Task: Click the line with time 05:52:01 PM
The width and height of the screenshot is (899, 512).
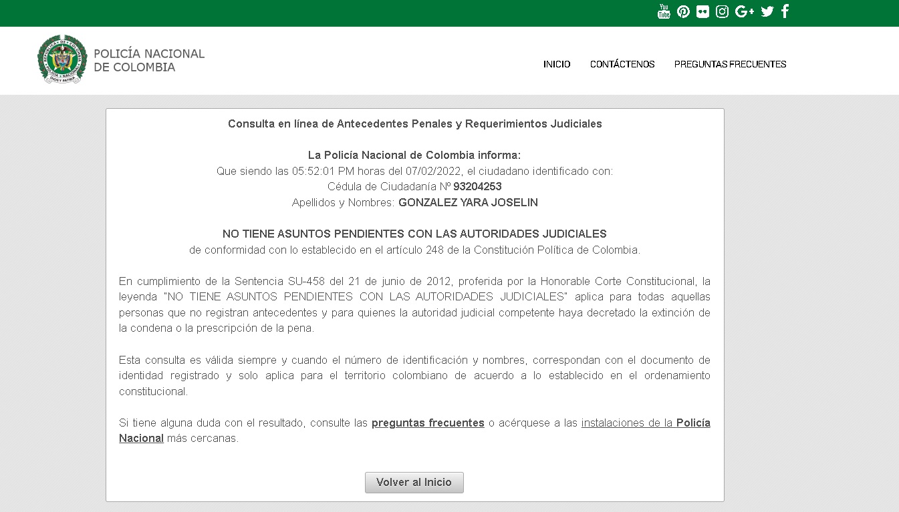Action: click(414, 171)
